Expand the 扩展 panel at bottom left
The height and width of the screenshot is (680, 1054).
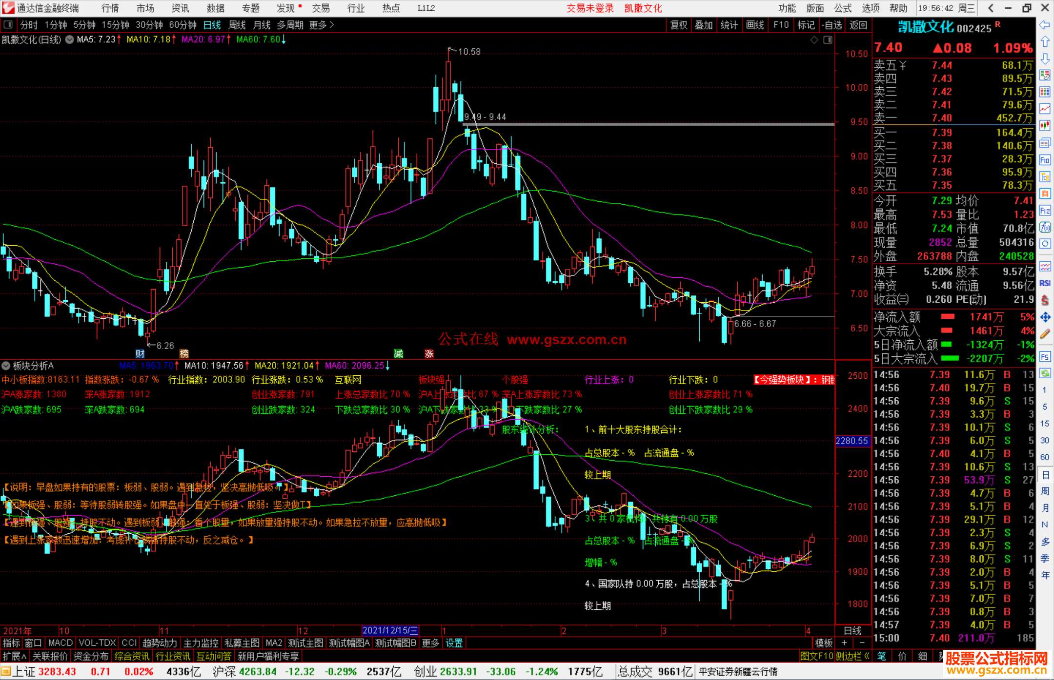[x=15, y=656]
